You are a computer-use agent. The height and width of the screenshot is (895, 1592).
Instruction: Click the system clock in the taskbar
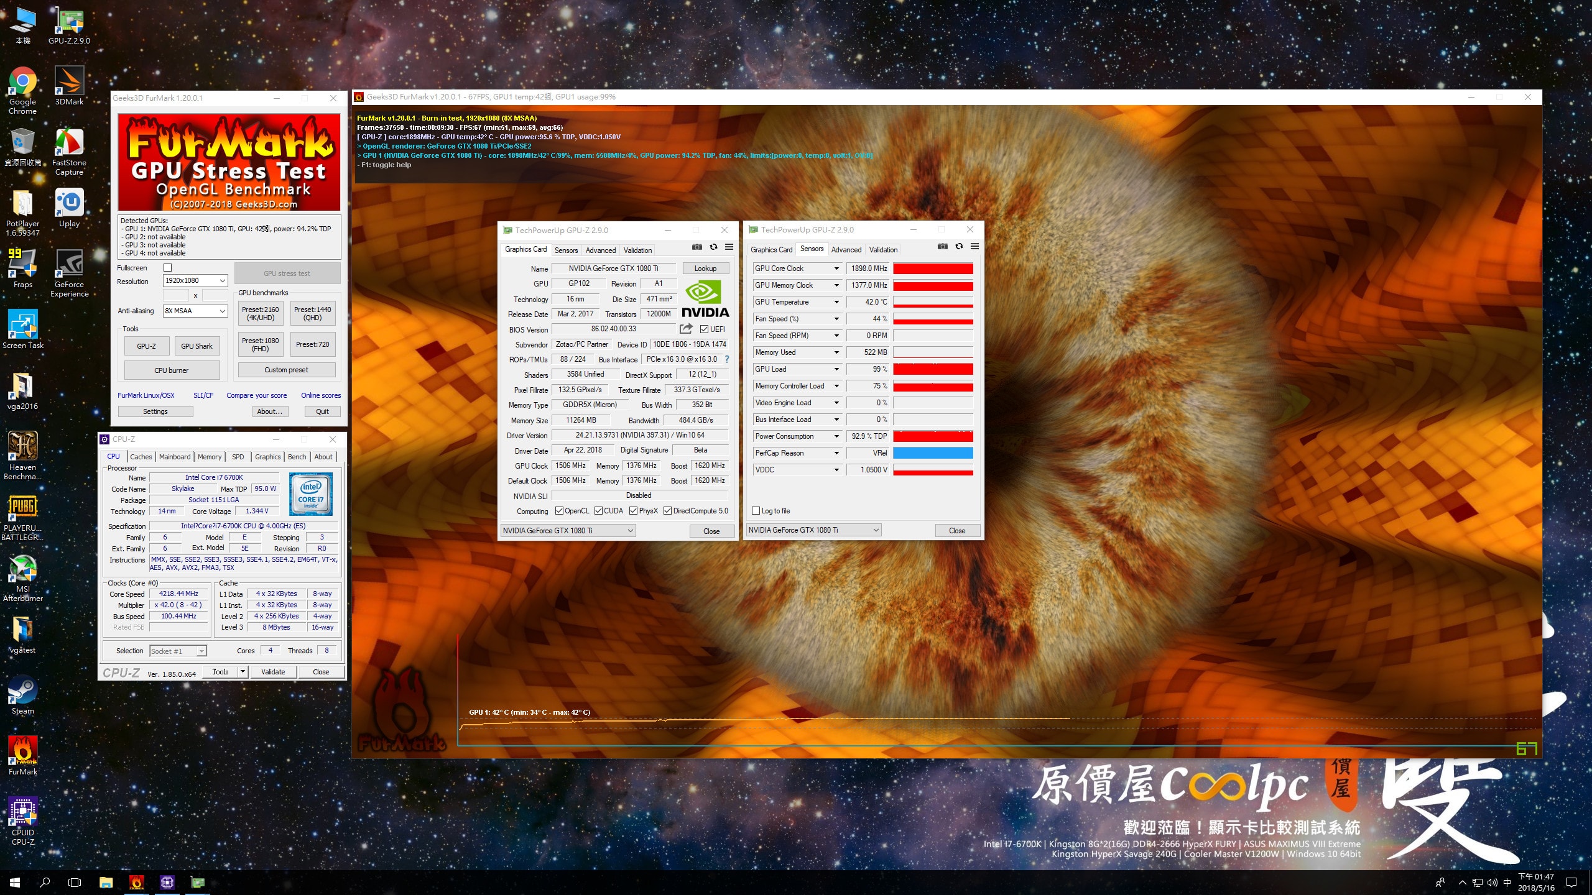click(1536, 882)
